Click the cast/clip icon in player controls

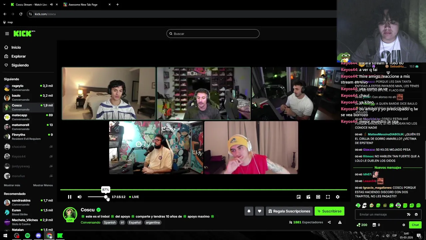click(308, 197)
